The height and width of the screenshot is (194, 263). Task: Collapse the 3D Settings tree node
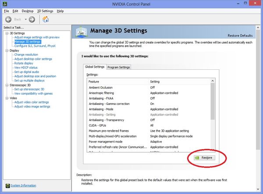coord(7,33)
